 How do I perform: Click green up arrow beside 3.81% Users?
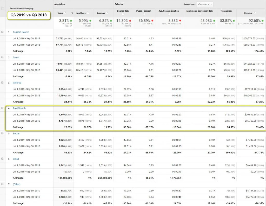click(x=71, y=21)
